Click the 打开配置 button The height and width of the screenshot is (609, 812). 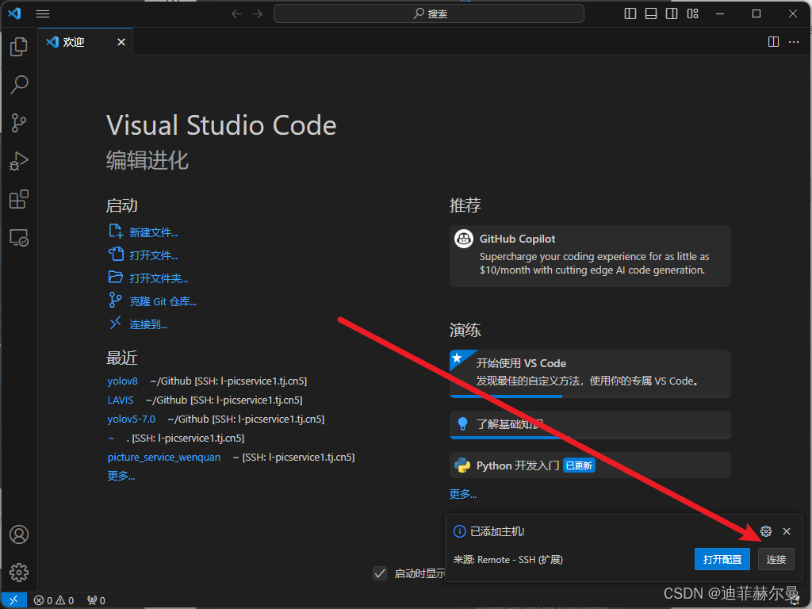(722, 559)
